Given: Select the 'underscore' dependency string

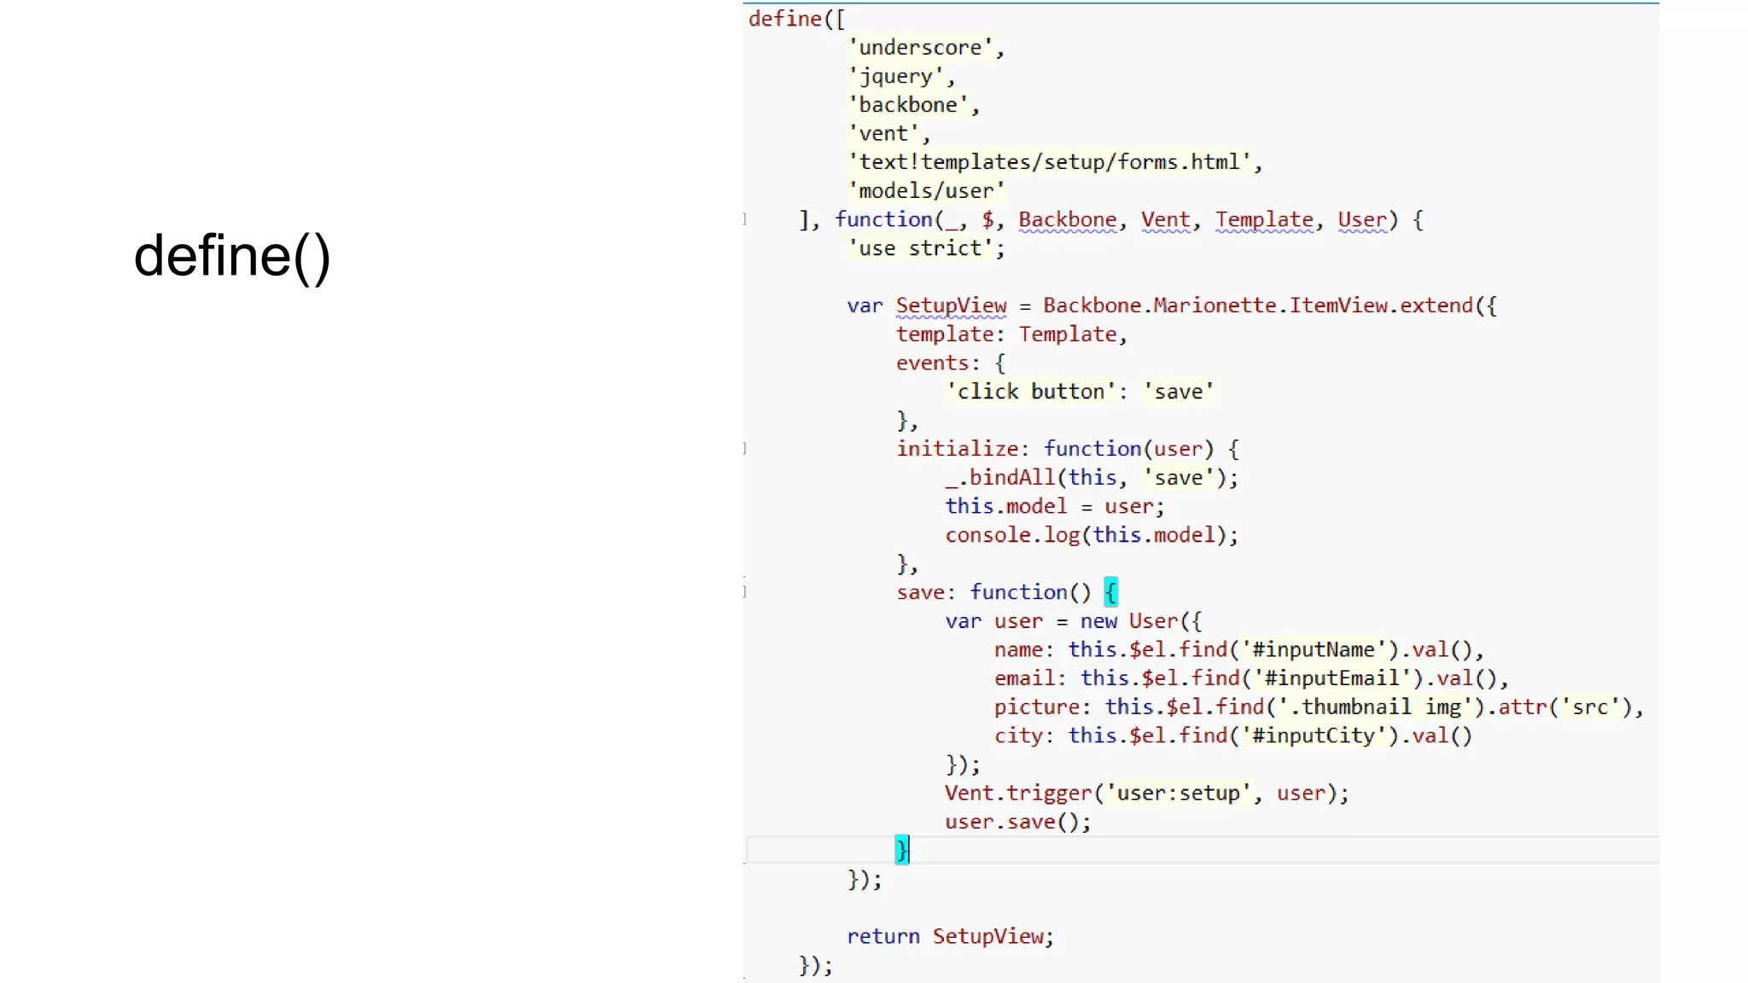Looking at the screenshot, I should tap(920, 48).
